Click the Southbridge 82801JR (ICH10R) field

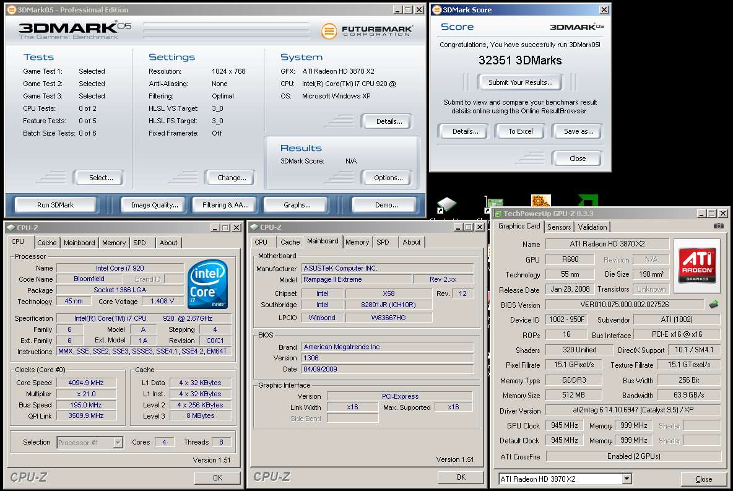388,305
